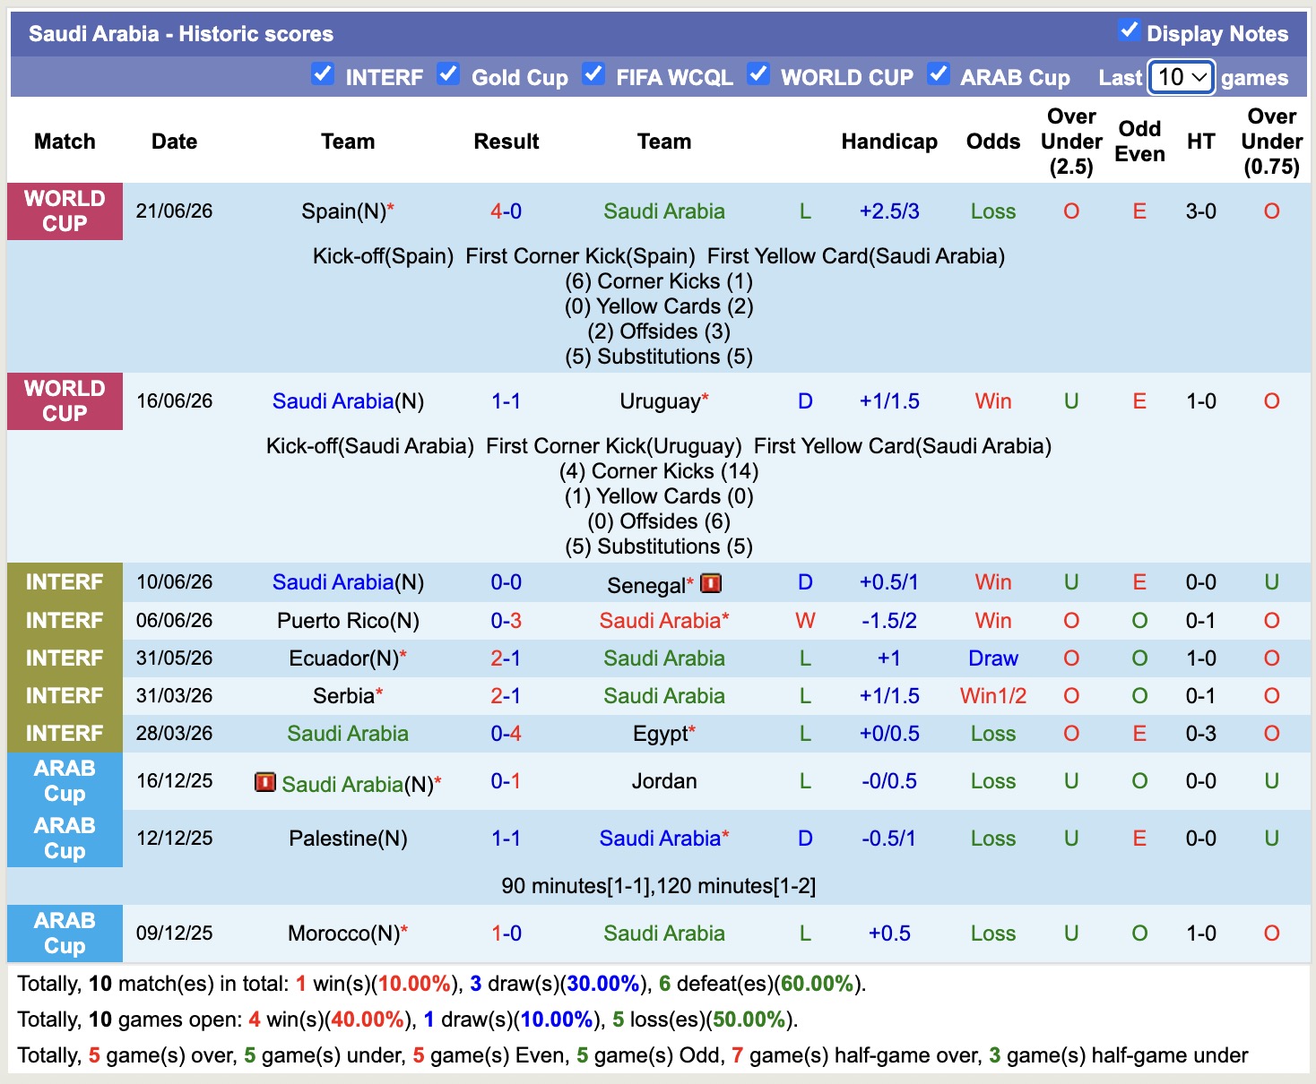
Task: Open the Last games count dropdown
Action: pos(1182,77)
